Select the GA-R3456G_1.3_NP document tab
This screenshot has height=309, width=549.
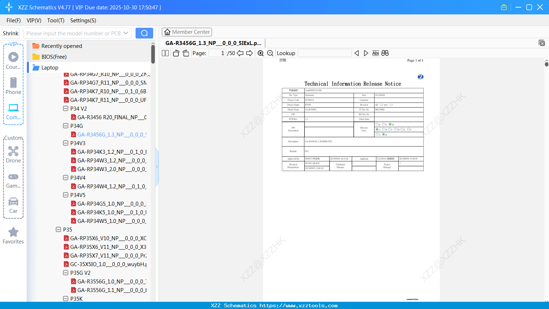(x=213, y=43)
